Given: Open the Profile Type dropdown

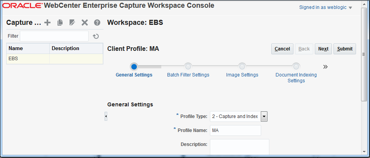Looking at the screenshot, I should (x=264, y=116).
